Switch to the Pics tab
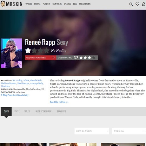This screenshot has height=146, width=146. (x=17, y=111)
